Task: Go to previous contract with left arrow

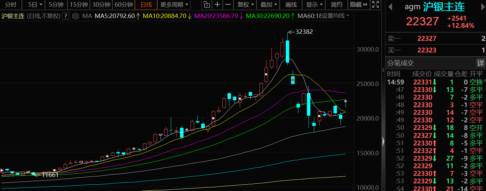Action: tap(390, 7)
